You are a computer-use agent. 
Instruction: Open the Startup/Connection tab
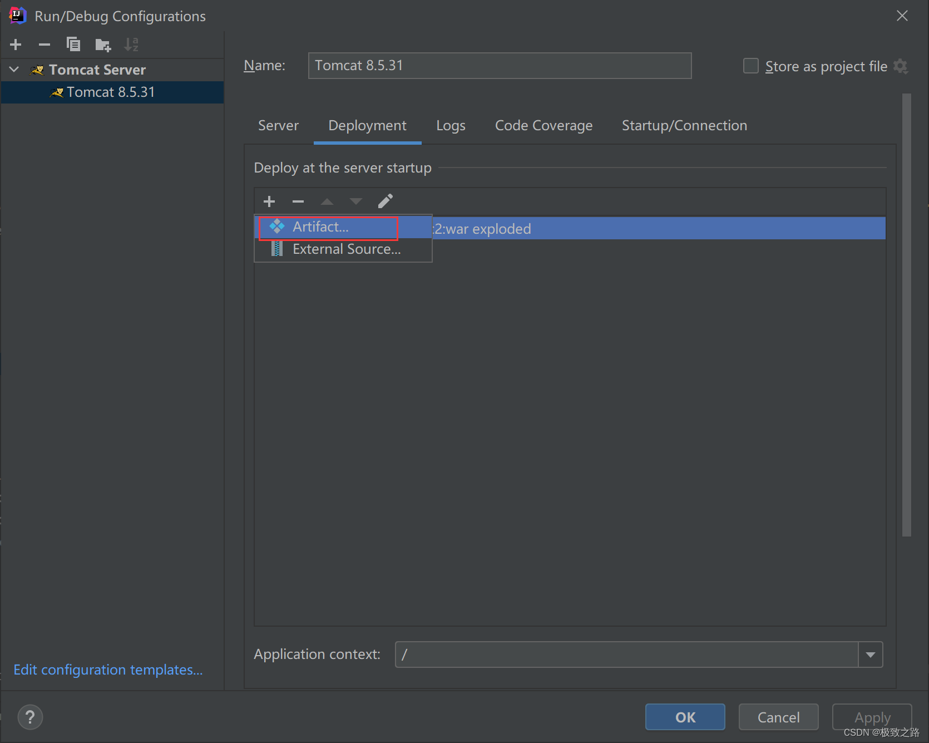[684, 126]
